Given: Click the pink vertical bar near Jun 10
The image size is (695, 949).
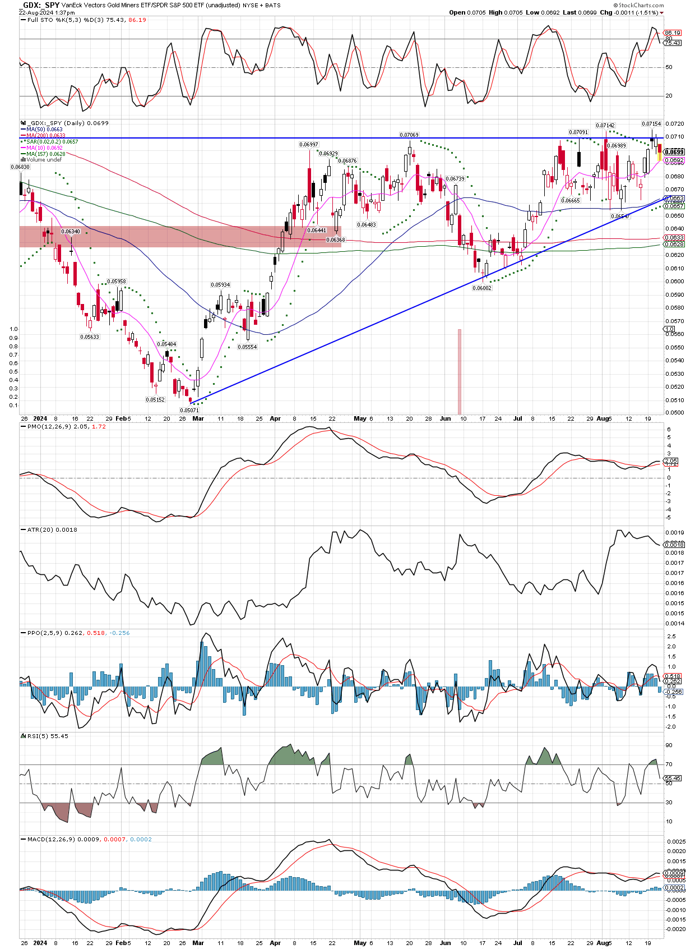Looking at the screenshot, I should tap(460, 371).
